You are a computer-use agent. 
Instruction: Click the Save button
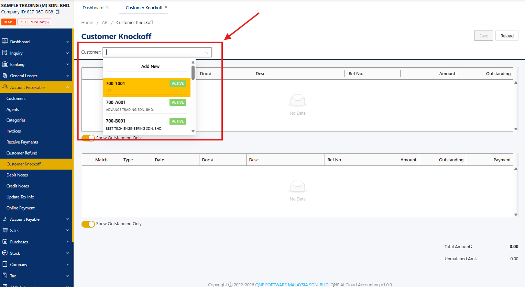pyautogui.click(x=483, y=36)
